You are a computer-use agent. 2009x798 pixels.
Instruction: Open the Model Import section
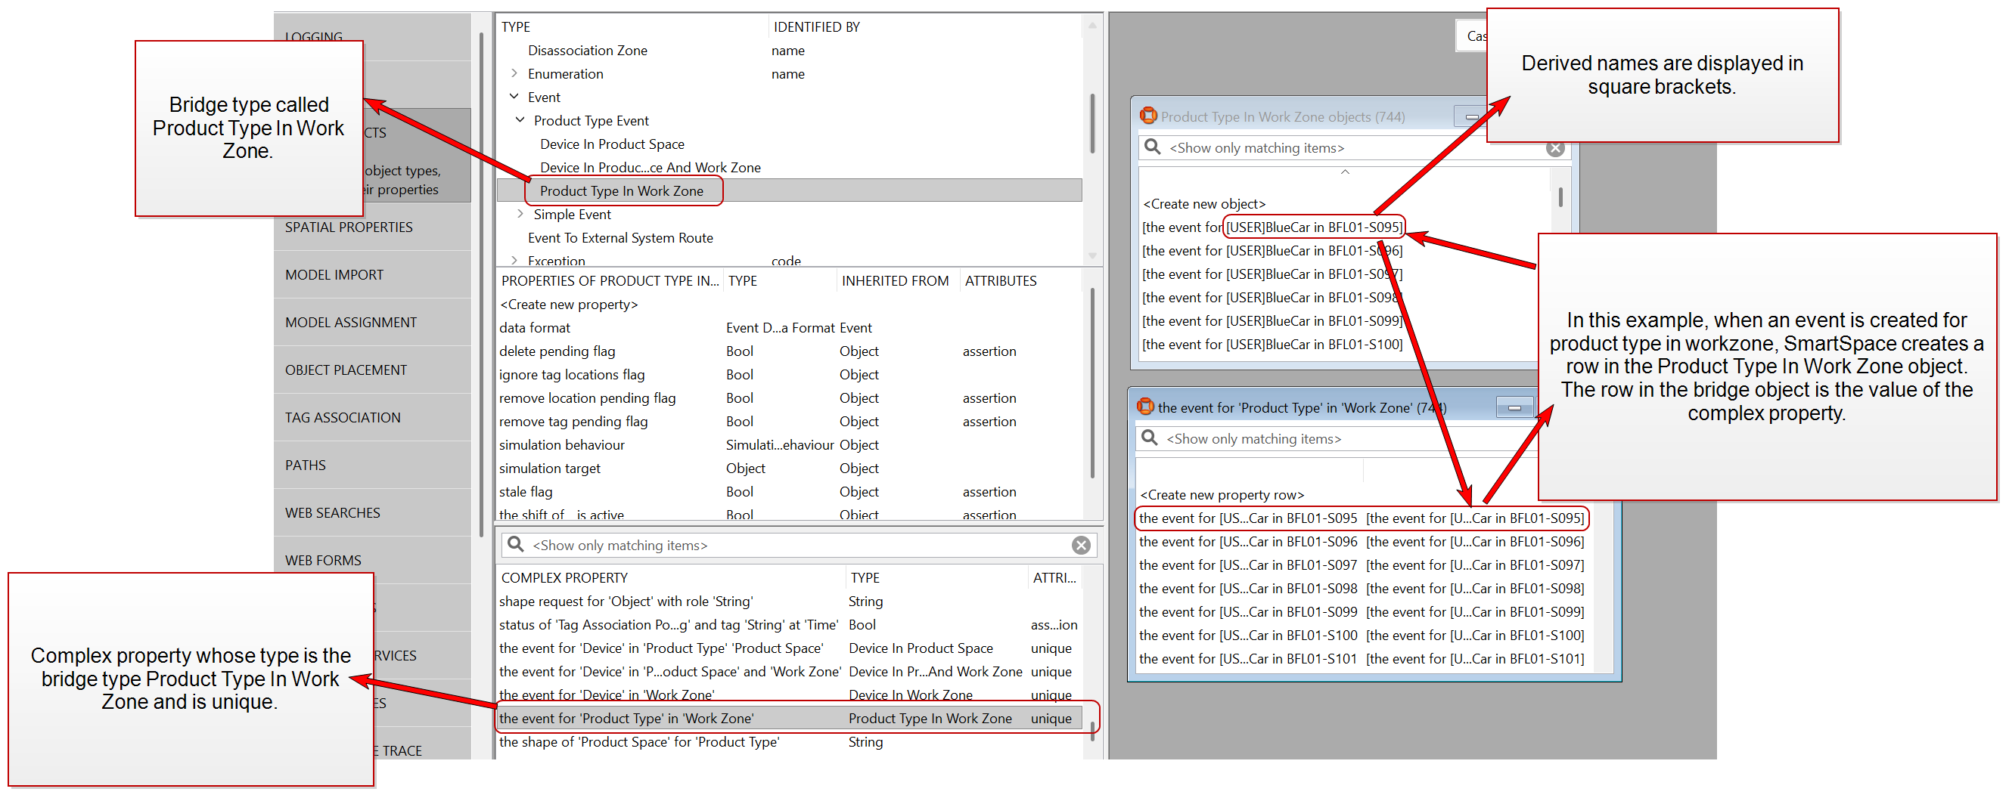pyautogui.click(x=372, y=274)
